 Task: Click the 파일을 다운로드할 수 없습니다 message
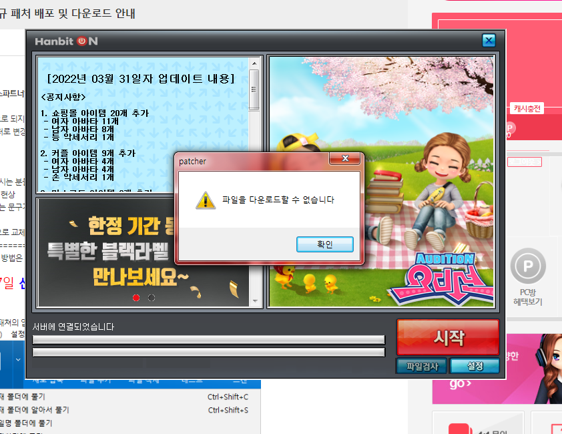pyautogui.click(x=278, y=200)
